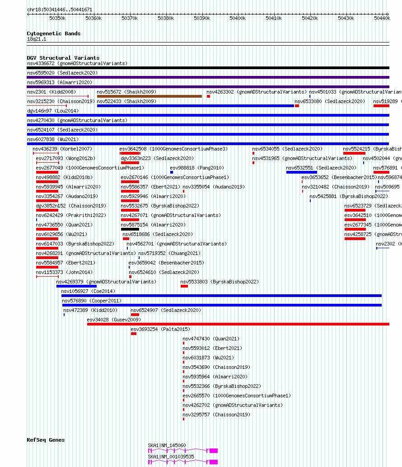This screenshot has height=467, width=402.
Task: Click nsv5719352 (Chuang2021) label
Action: point(169,254)
